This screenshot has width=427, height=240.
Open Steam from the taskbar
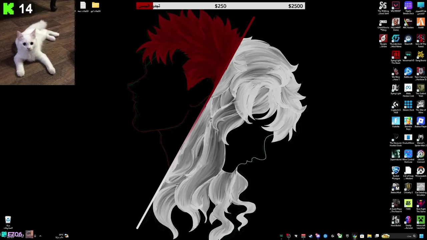[x=311, y=236]
